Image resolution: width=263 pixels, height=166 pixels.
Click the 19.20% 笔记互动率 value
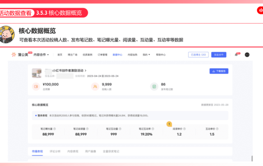(146, 134)
